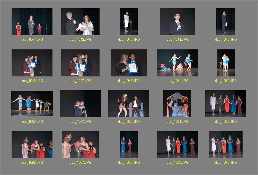Click the filename label dsc_1041.JPG
The image size is (258, 175).
(x=32, y=40)
